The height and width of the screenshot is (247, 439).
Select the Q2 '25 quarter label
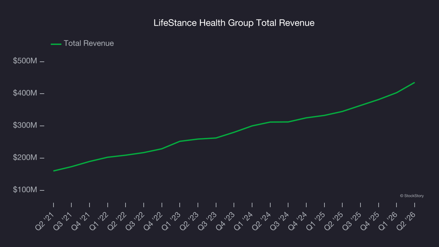334,221
